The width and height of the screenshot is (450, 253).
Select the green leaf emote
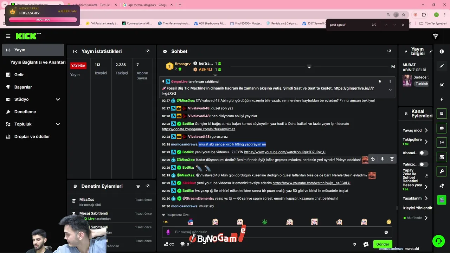click(x=265, y=222)
